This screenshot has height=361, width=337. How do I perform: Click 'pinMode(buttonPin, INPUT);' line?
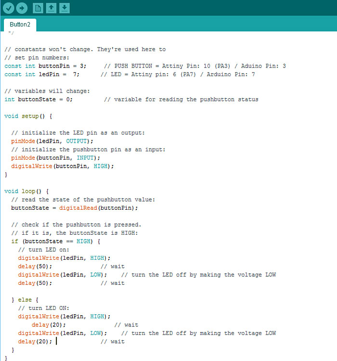(x=55, y=158)
